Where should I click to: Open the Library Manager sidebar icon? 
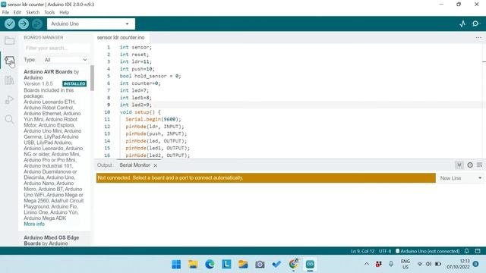pos(9,80)
